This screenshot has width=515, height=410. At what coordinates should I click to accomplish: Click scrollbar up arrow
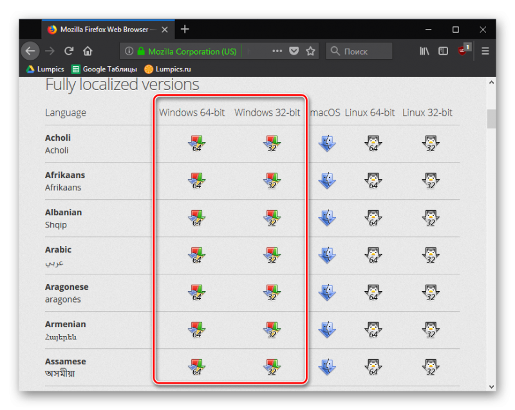[x=491, y=83]
